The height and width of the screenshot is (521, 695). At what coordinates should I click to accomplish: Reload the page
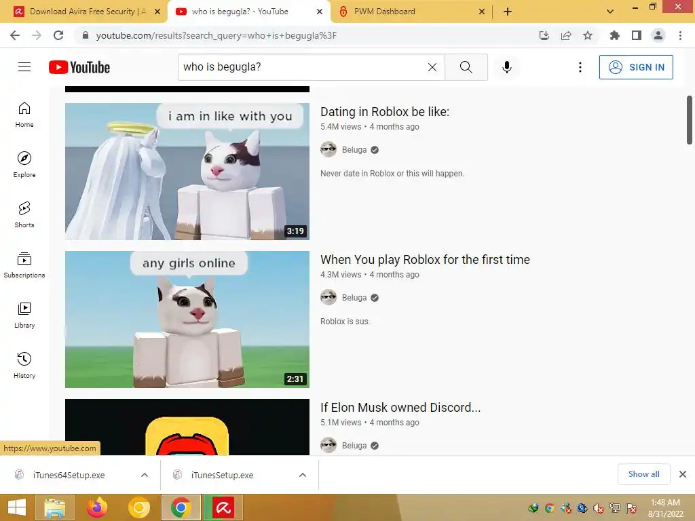[58, 35]
